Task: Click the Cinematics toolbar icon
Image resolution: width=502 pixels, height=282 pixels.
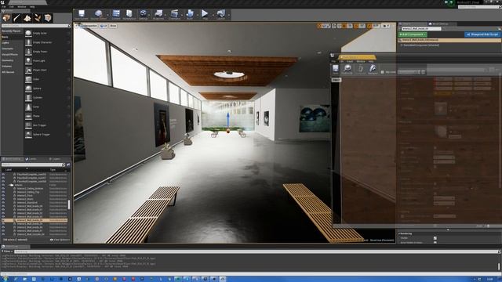Action: pyautogui.click(x=174, y=14)
